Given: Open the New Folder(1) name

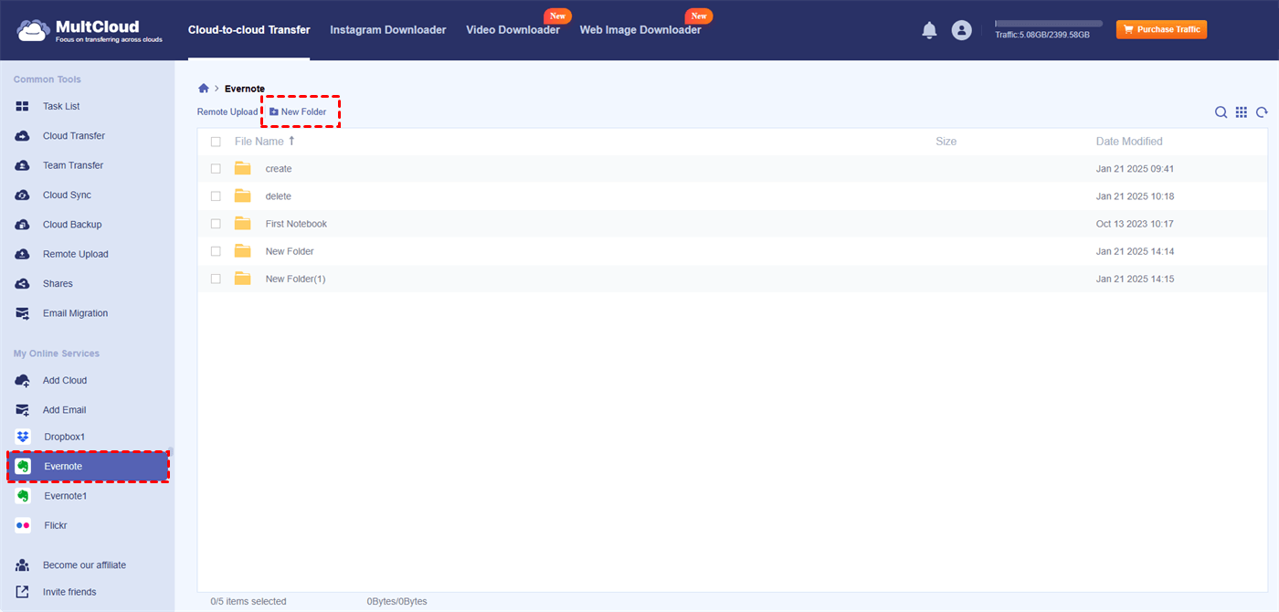Looking at the screenshot, I should (x=295, y=279).
